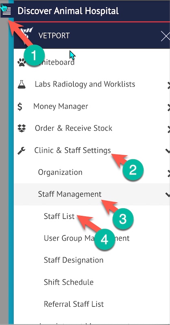Image resolution: width=170 pixels, height=325 pixels.
Task: Expand the Organization submenu arrow
Action: click(168, 173)
